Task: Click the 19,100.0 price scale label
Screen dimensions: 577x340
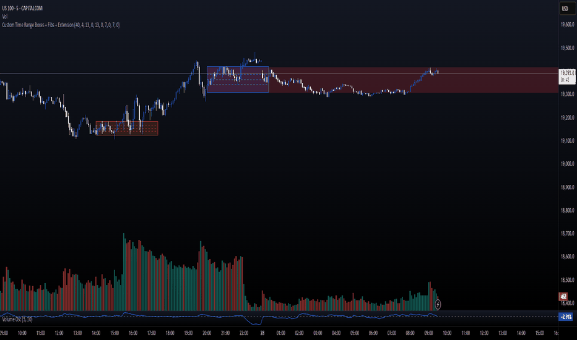Action: (567, 141)
